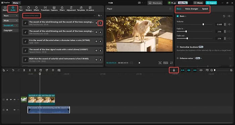Play the video in Player
Viewport: 235px width, 125px height.
139,63
